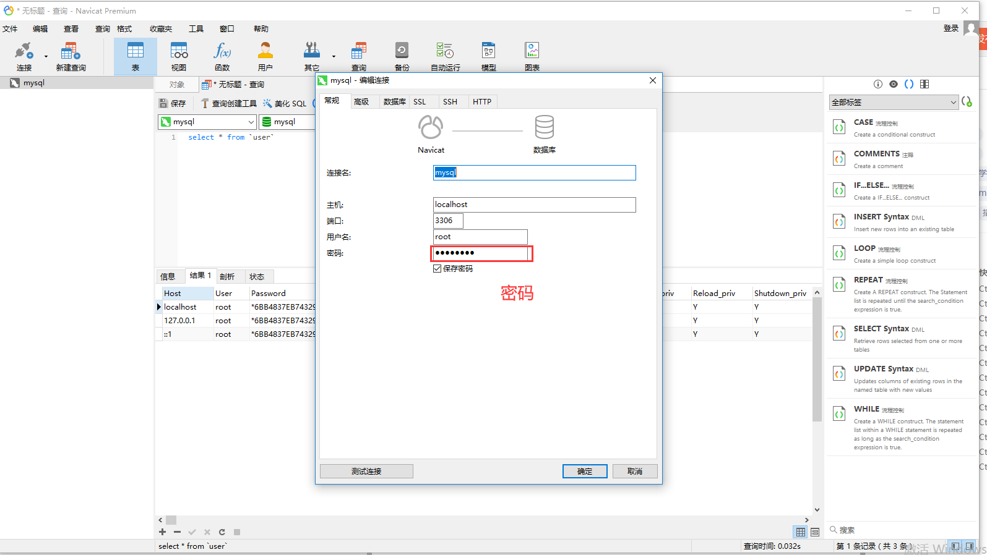
Task: Switch to HTTP tab in dialog
Action: click(x=482, y=101)
